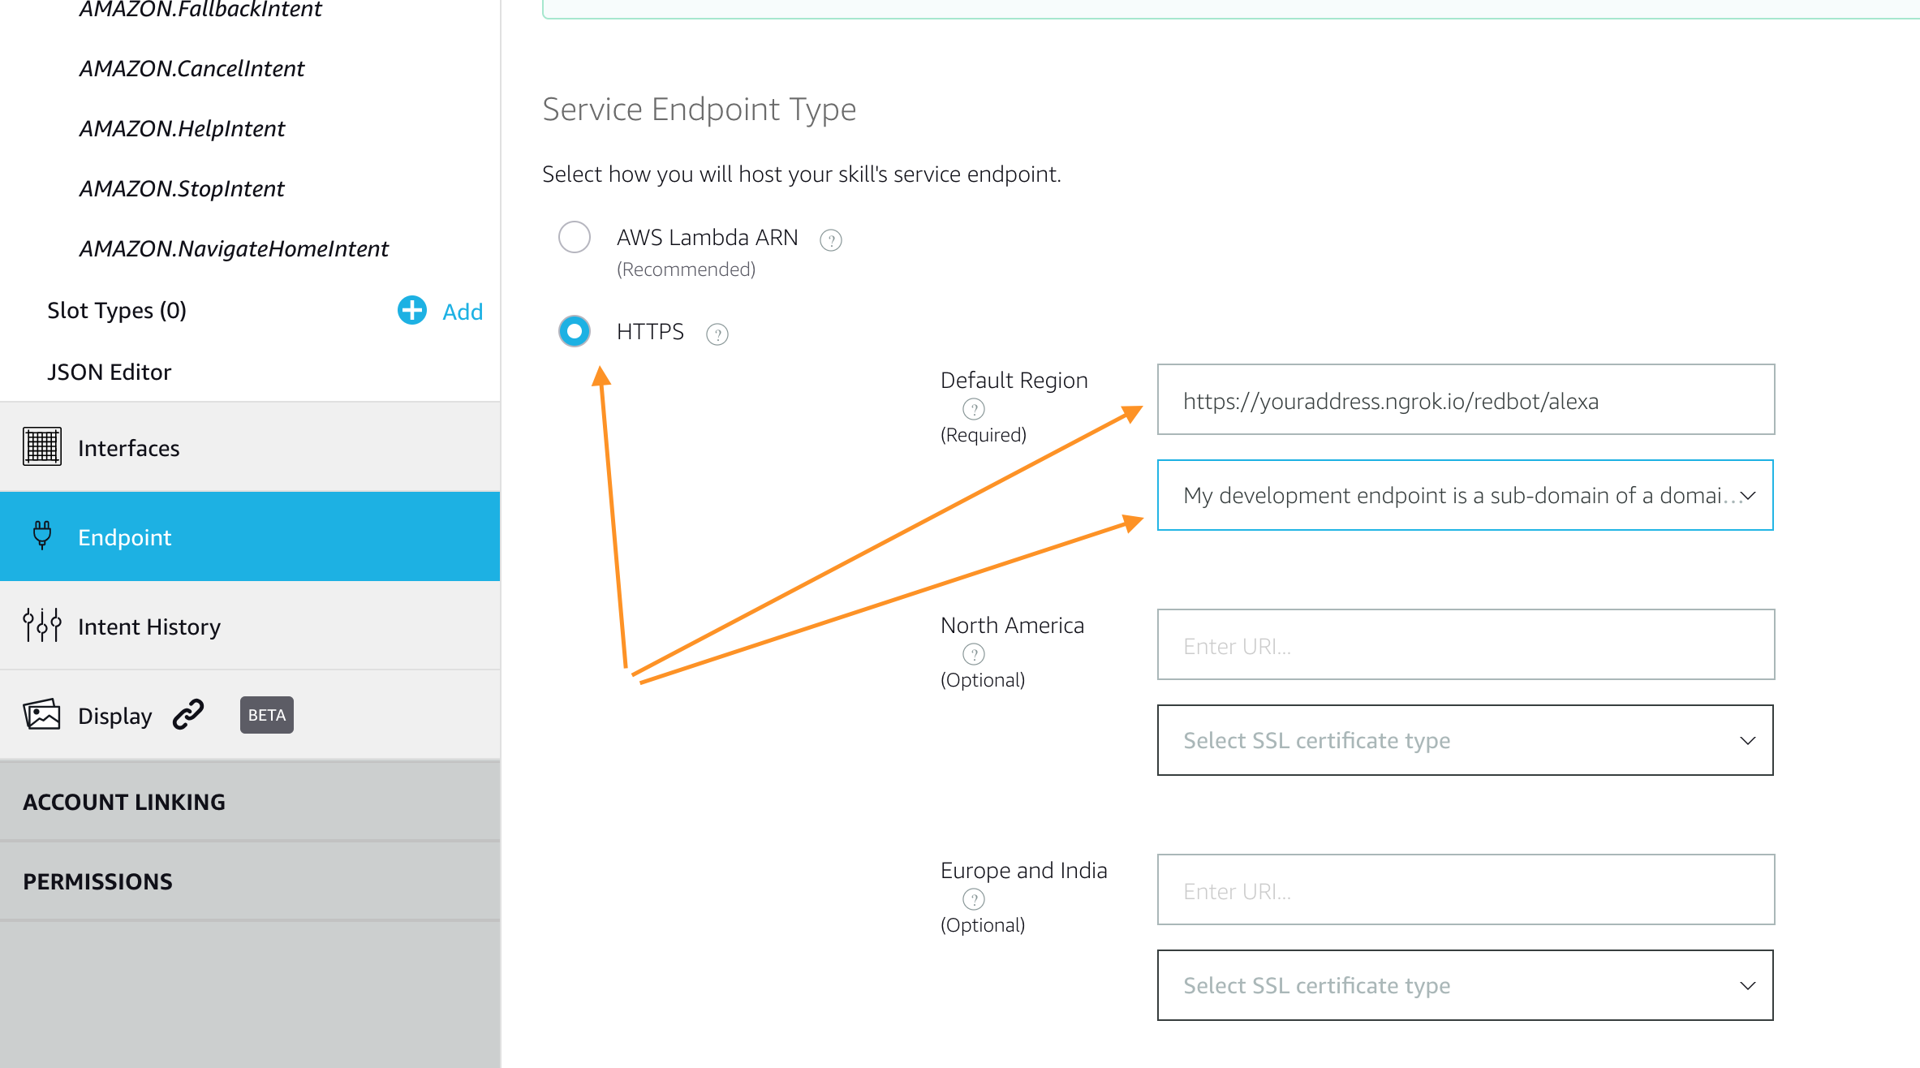The width and height of the screenshot is (1920, 1068).
Task: Click the Add link for Slot Types
Action: pyautogui.click(x=463, y=312)
